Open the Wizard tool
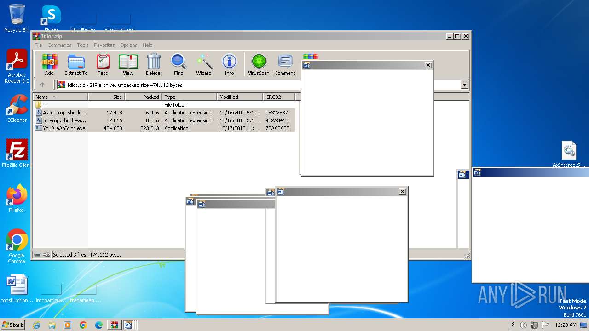The image size is (589, 331). 204,64
